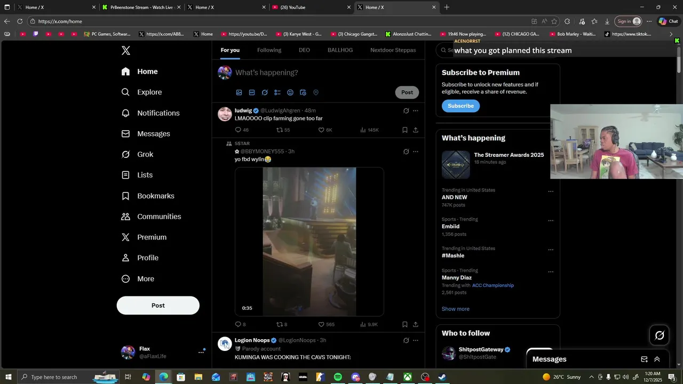This screenshot has width=683, height=384.
Task: Like ludwig's post
Action: coord(325,130)
